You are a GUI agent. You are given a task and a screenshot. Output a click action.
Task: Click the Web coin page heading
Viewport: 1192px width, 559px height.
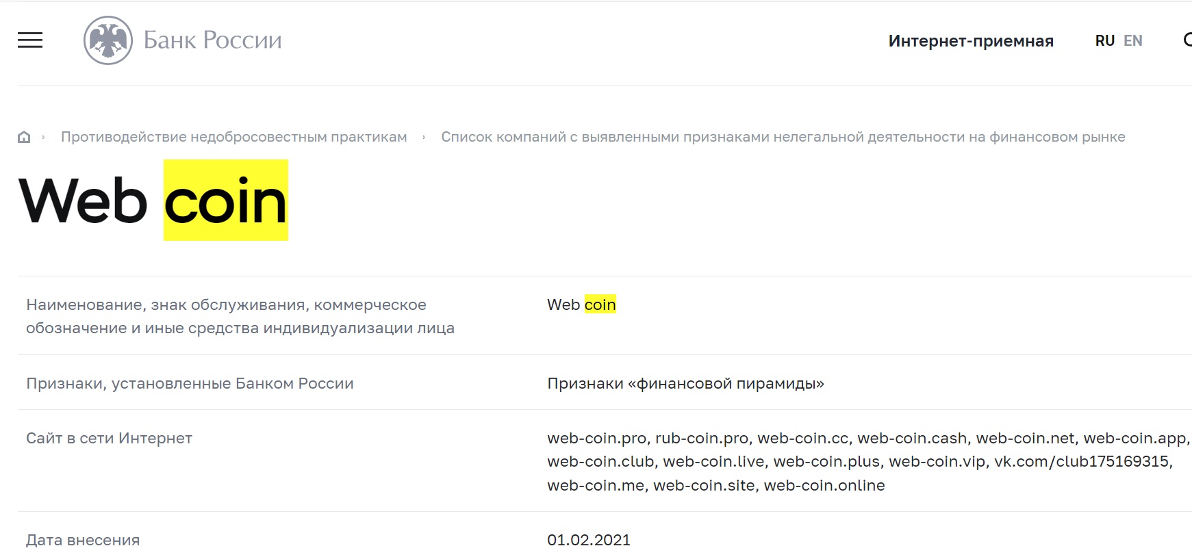pos(153,200)
